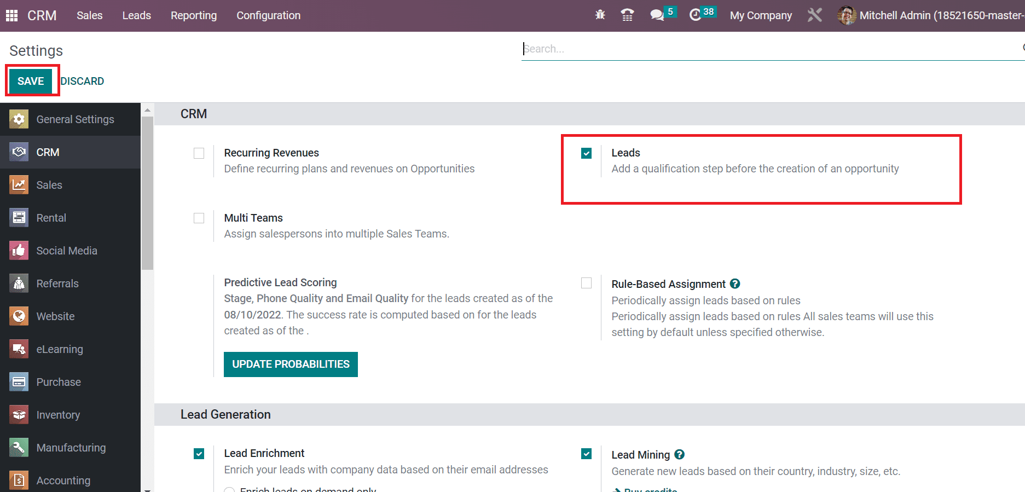Click help icon beside Lead Mining
Viewport: 1025px width, 492px height.
point(679,454)
